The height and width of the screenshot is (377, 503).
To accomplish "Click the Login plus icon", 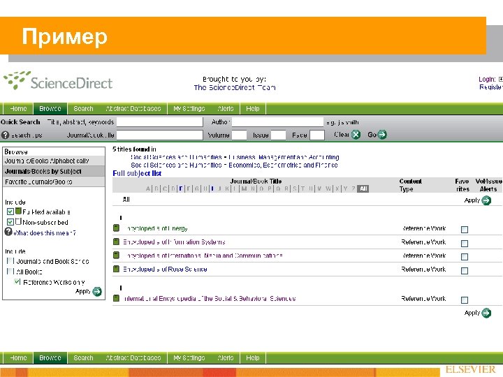I will pyautogui.click(x=501, y=79).
